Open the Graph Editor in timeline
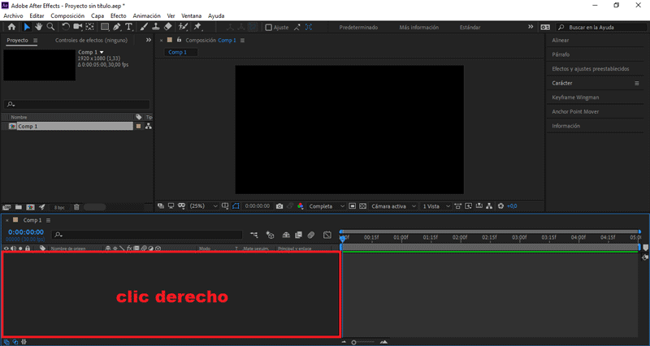Screen dimensions: 650x346 [x=327, y=235]
